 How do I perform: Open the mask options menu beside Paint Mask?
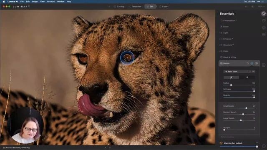tap(253, 72)
